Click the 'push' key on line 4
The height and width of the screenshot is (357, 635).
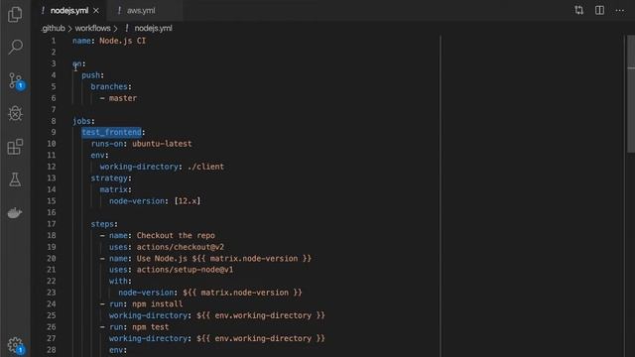coord(90,75)
